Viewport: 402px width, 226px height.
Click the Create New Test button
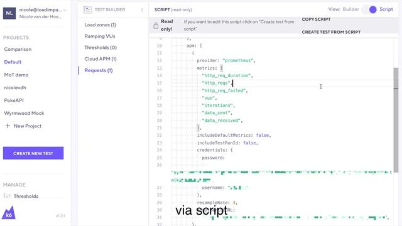pyautogui.click(x=33, y=153)
